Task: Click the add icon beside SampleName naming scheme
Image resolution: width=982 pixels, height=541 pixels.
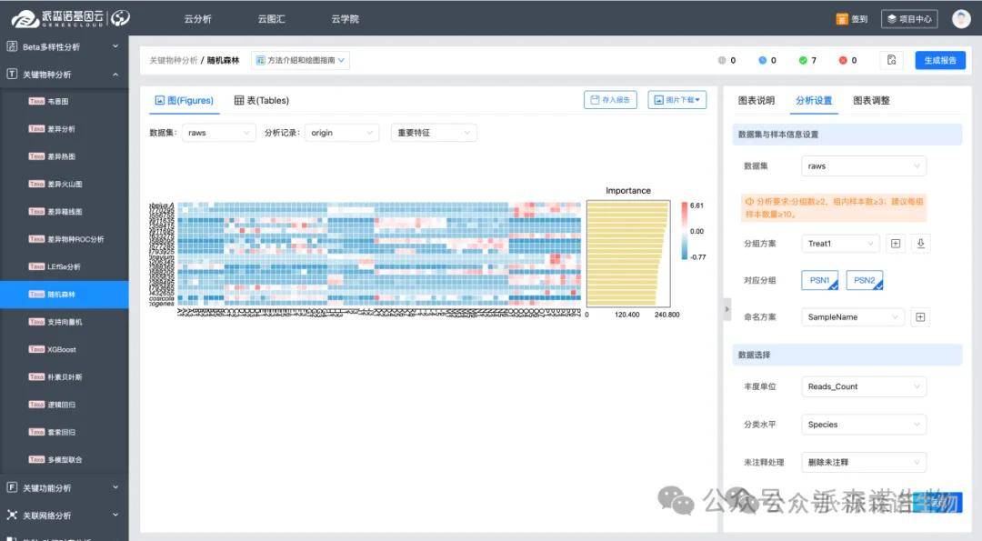Action: (920, 317)
